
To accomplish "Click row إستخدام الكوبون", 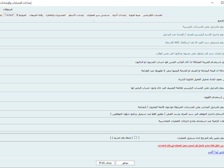I will [112, 97].
